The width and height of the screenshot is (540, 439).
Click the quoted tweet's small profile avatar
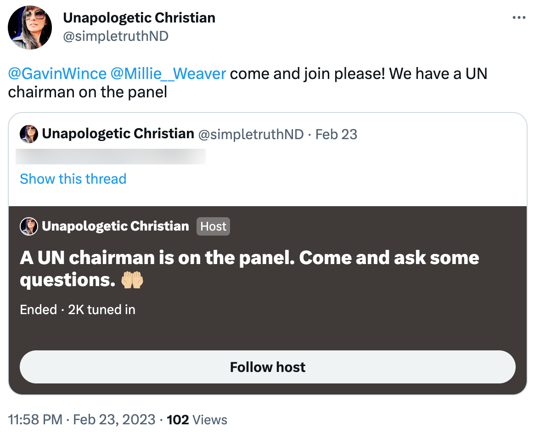point(28,134)
